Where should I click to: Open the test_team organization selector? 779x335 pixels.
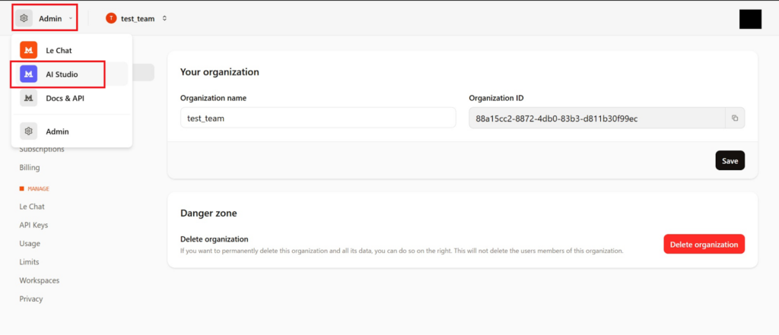(x=138, y=18)
